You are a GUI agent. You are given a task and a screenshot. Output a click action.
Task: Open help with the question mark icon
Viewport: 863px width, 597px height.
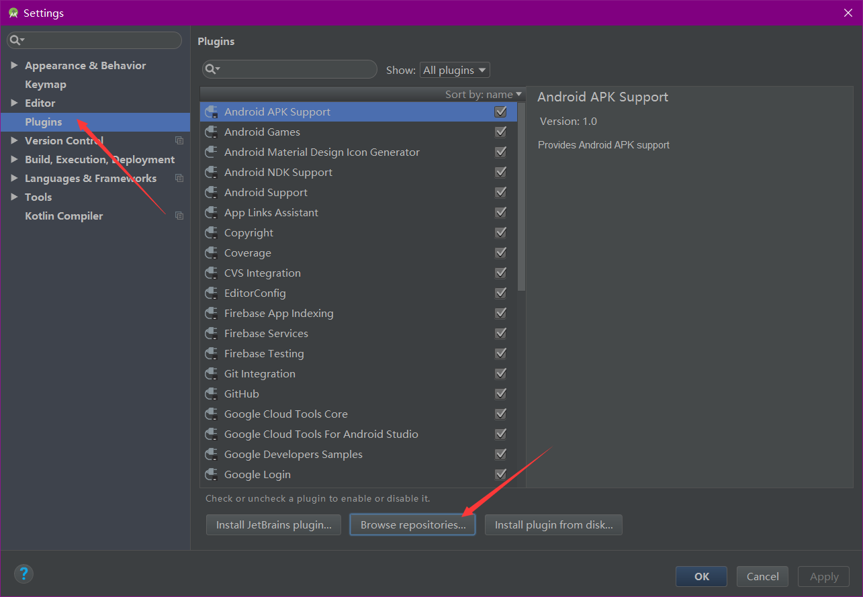tap(24, 573)
